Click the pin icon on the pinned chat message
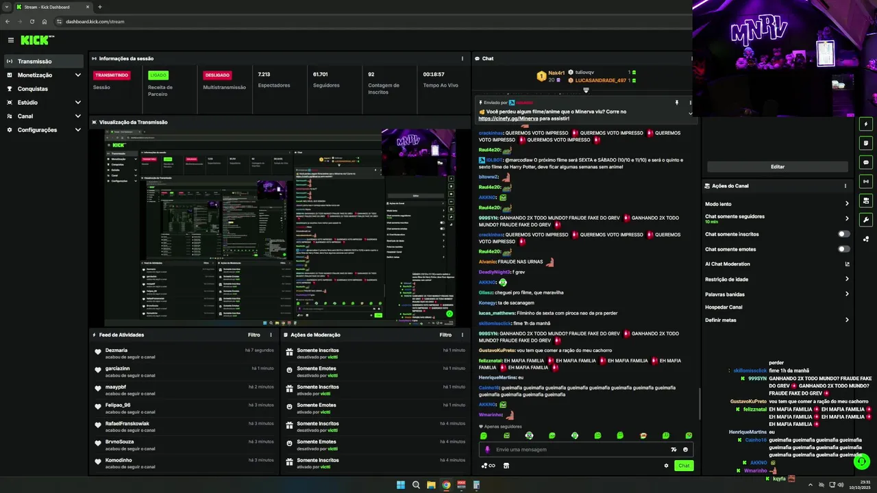 tap(677, 103)
